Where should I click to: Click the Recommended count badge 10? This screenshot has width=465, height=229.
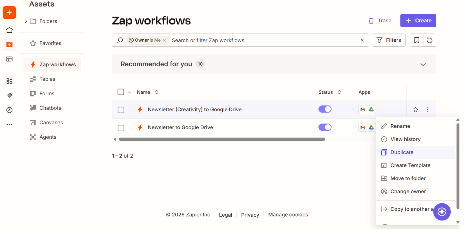point(200,64)
